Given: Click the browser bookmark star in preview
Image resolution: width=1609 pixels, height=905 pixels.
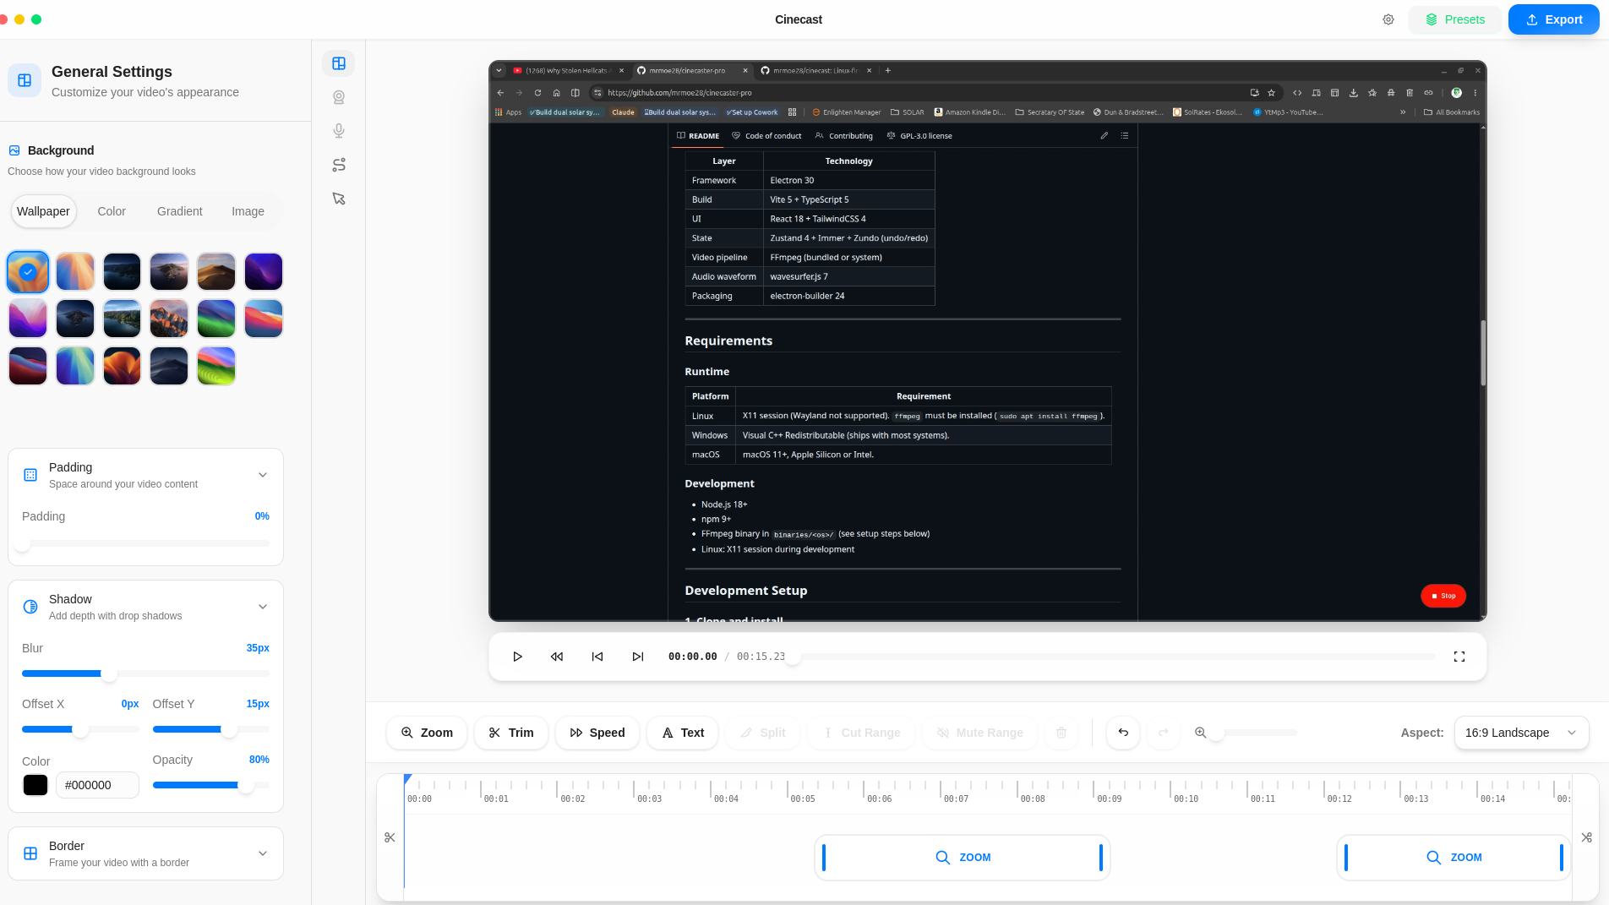Looking at the screenshot, I should pyautogui.click(x=1271, y=93).
